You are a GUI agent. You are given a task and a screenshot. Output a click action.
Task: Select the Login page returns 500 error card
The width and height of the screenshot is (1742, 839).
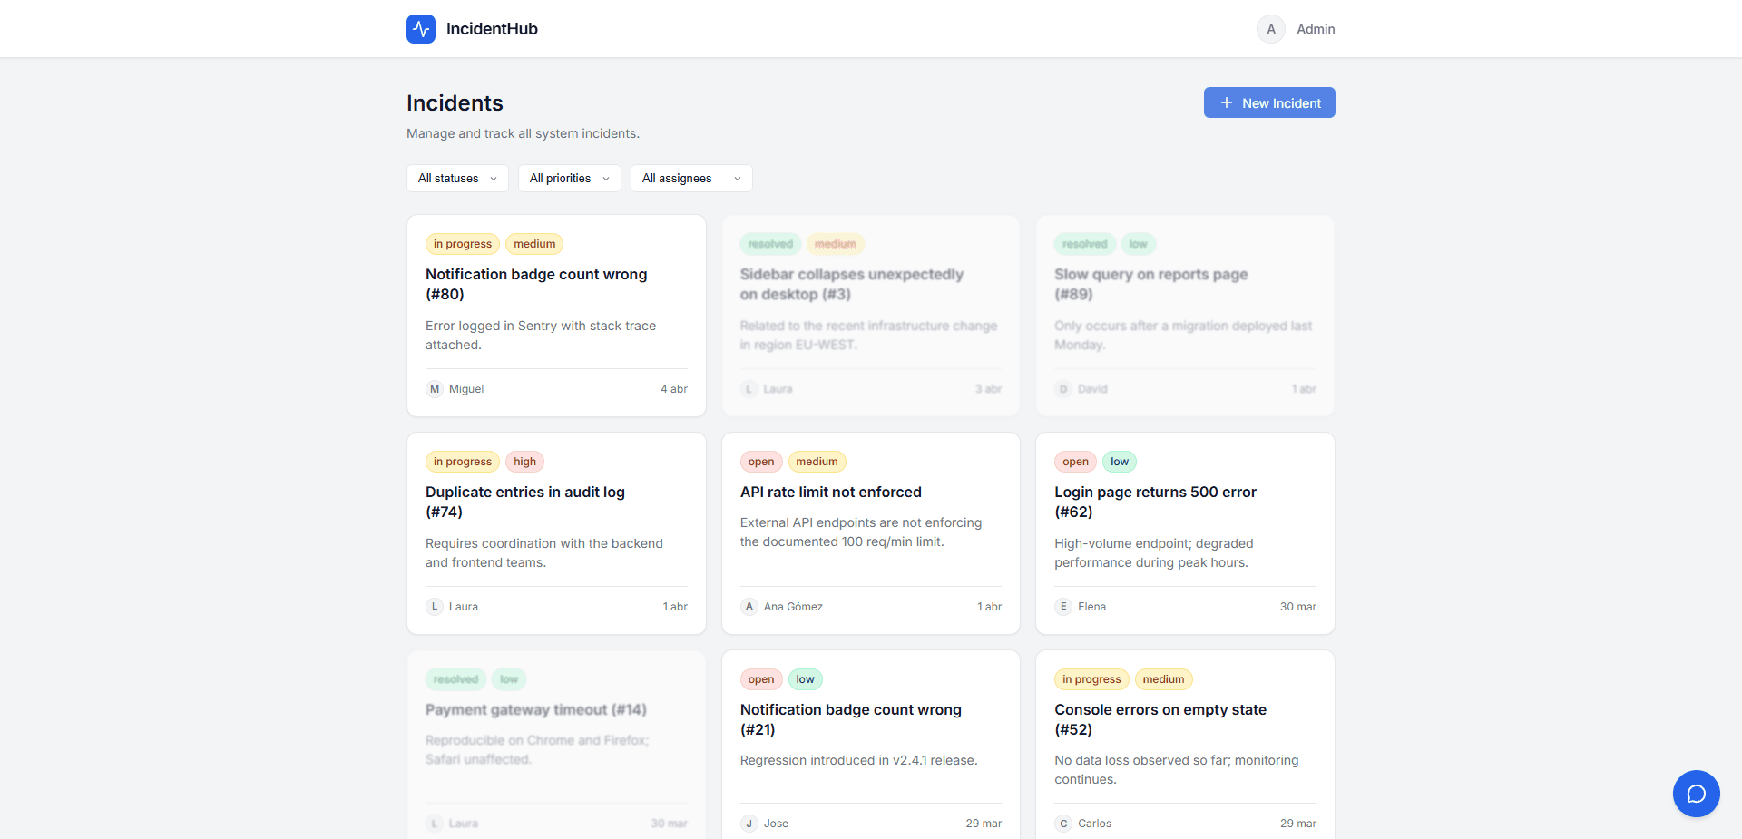[1154, 501]
